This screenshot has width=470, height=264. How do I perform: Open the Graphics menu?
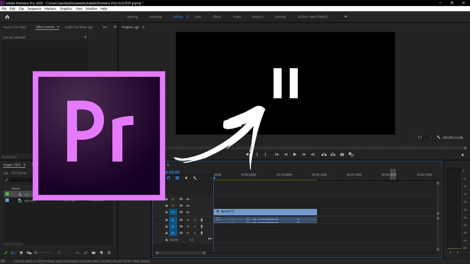66,8
